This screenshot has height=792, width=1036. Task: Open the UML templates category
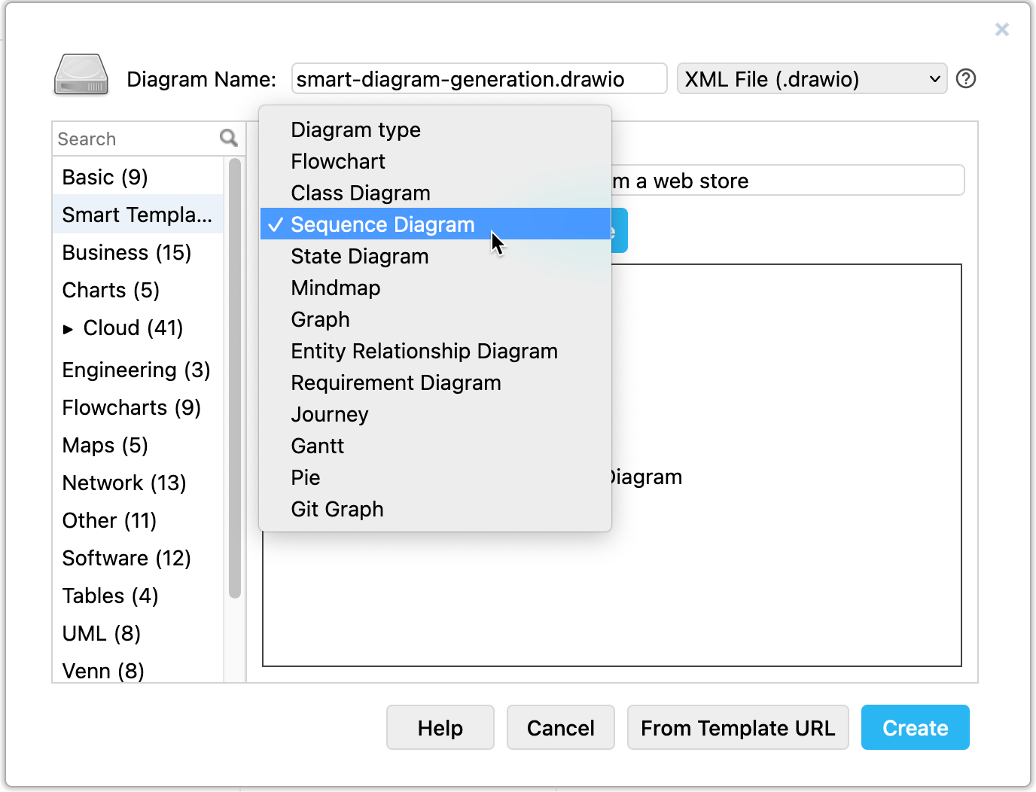click(x=100, y=633)
